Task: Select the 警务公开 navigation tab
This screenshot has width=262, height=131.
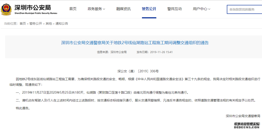Action: point(149,9)
